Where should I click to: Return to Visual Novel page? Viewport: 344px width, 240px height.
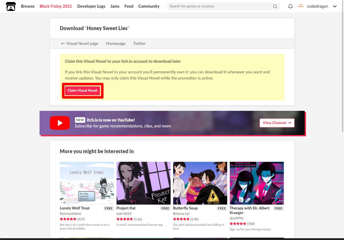[80, 44]
